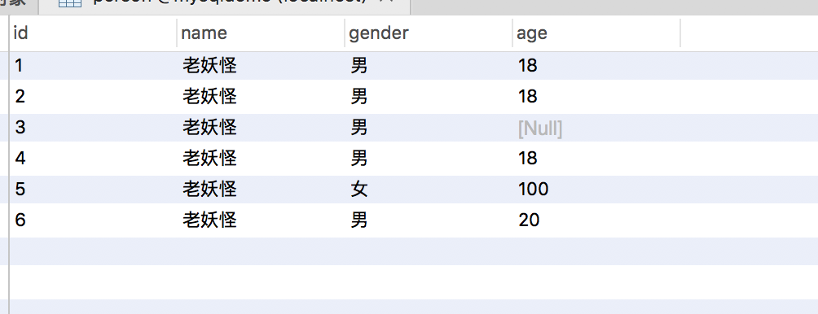
Task: Select the age cell containing 100
Action: click(597, 189)
